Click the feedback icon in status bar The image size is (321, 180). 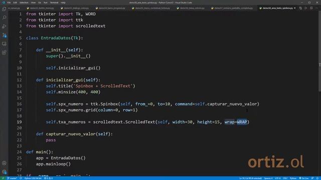(x=312, y=178)
